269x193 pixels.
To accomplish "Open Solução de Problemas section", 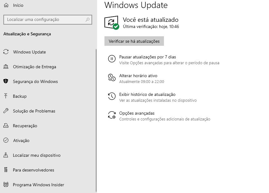I will (34, 111).
